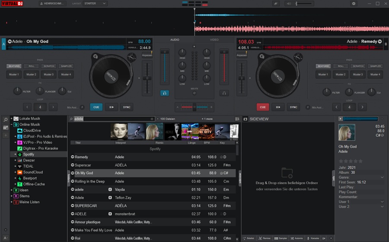This screenshot has width=389, height=242.
Task: Click the Spotify icon beside Remedy row
Action: (x=73, y=157)
